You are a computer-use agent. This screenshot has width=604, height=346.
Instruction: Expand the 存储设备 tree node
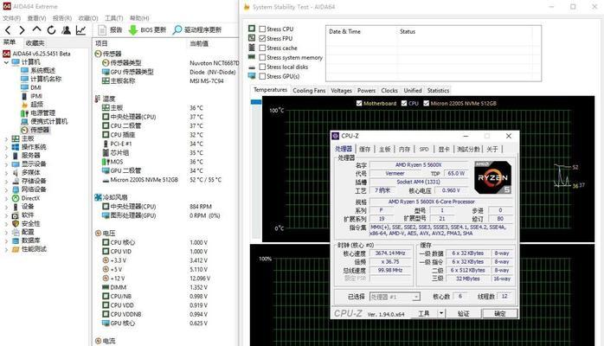[6, 181]
